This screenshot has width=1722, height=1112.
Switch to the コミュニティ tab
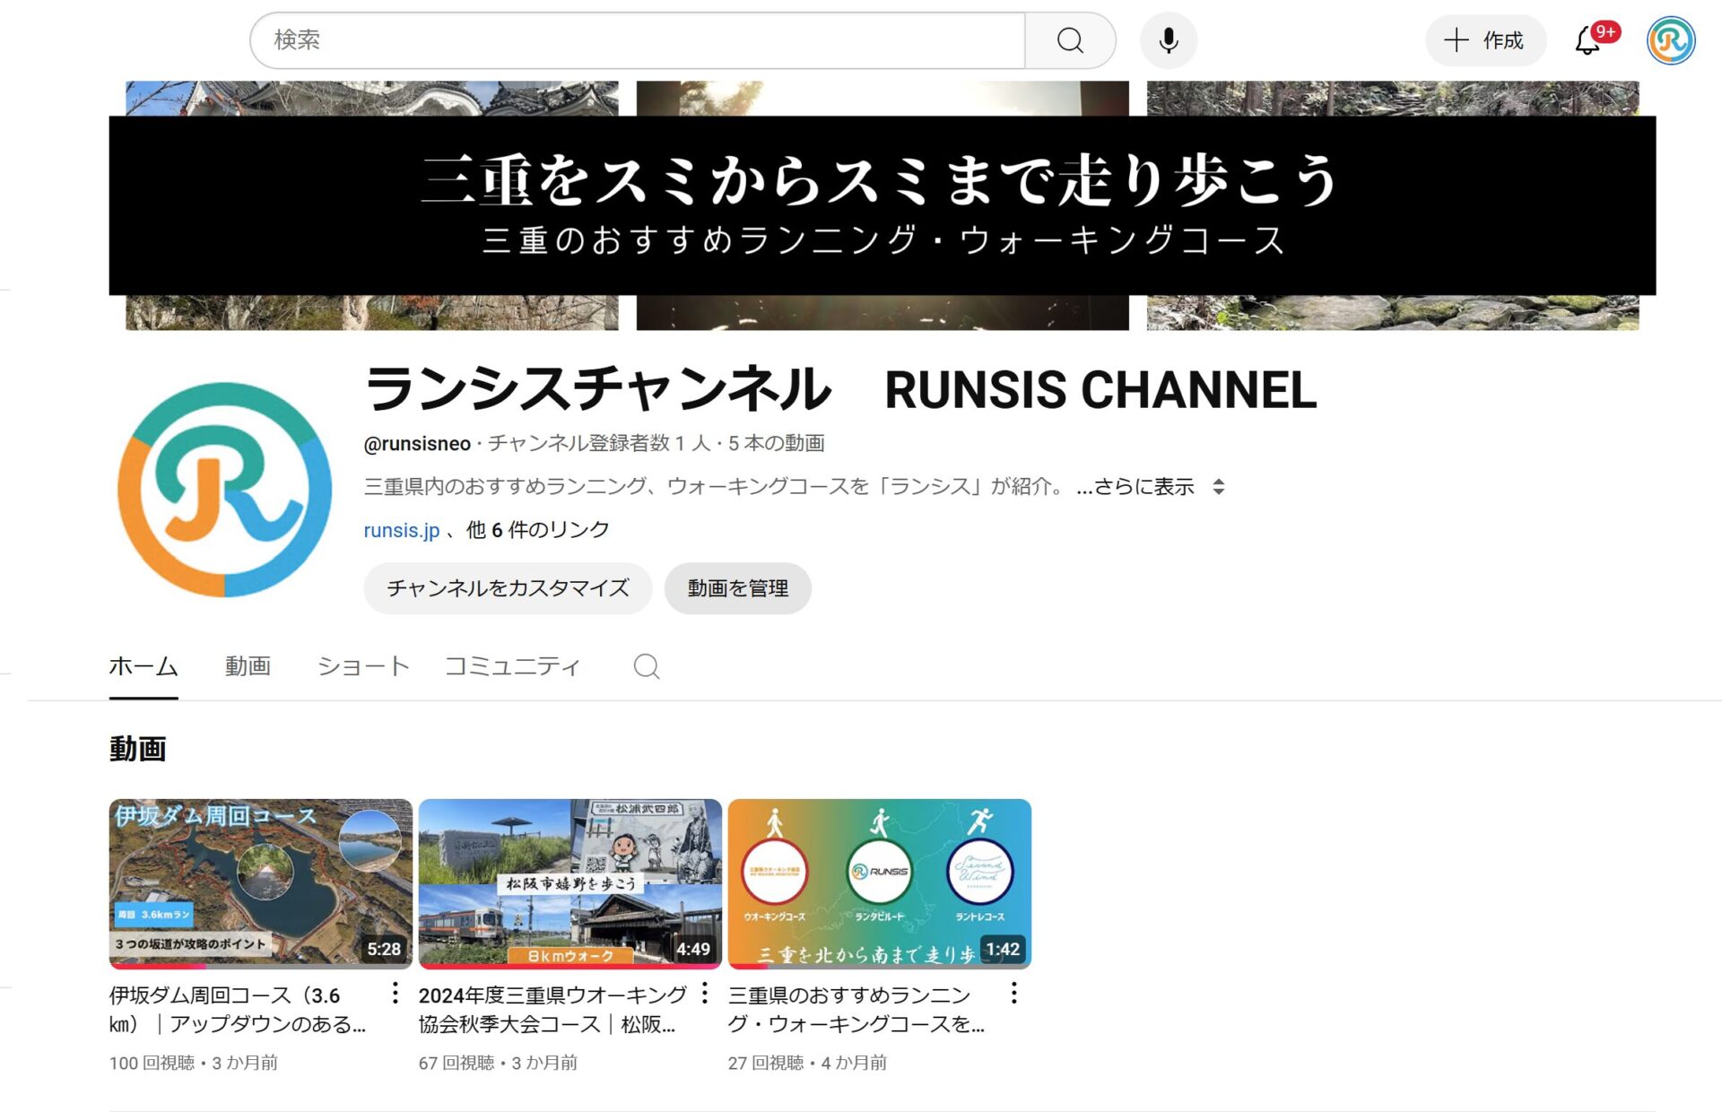coord(513,666)
